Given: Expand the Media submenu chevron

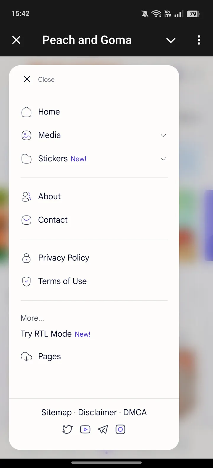Looking at the screenshot, I should pos(163,135).
